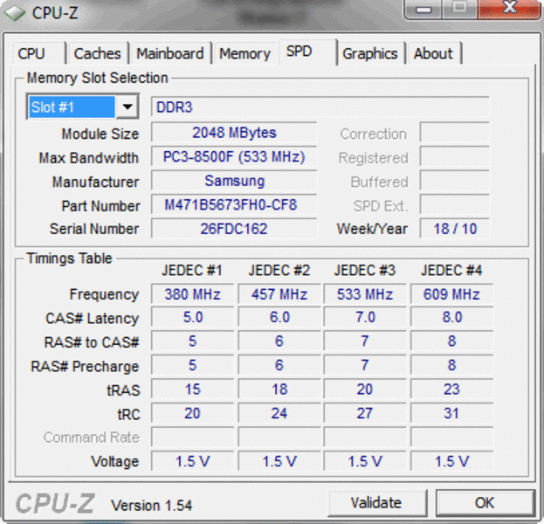Click the DDR3 memory type field
Image resolution: width=544 pixels, height=524 pixels.
[x=320, y=107]
